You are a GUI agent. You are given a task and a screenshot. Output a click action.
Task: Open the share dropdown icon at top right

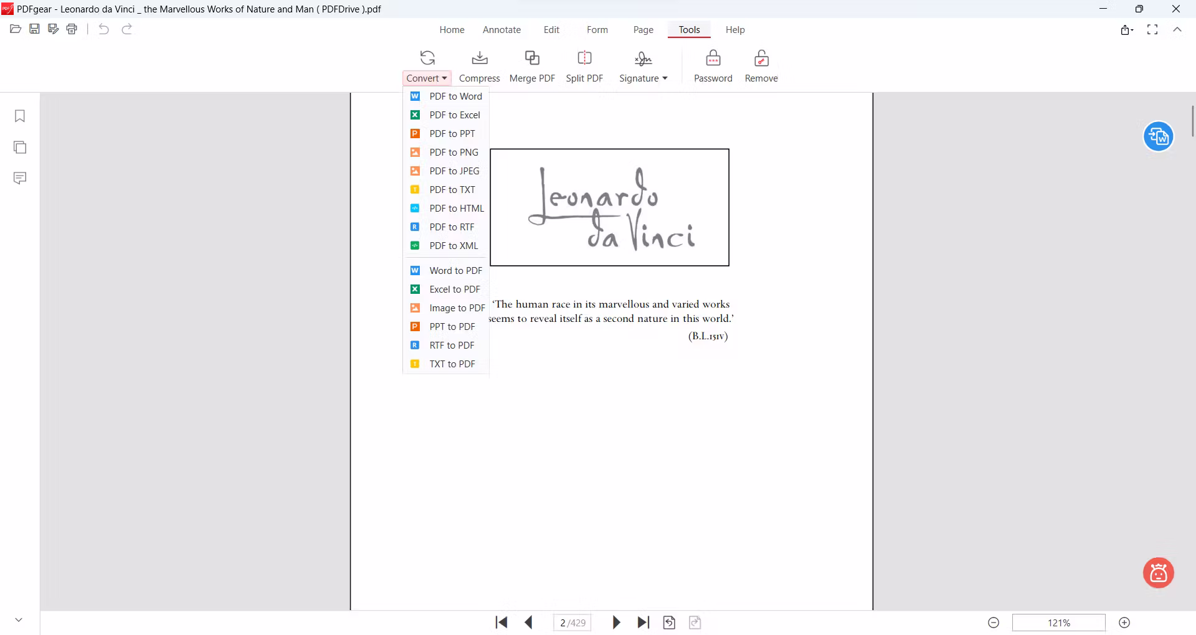pos(1127,29)
